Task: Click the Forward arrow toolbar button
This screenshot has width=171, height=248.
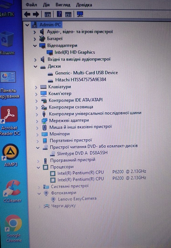Action: tap(36, 14)
